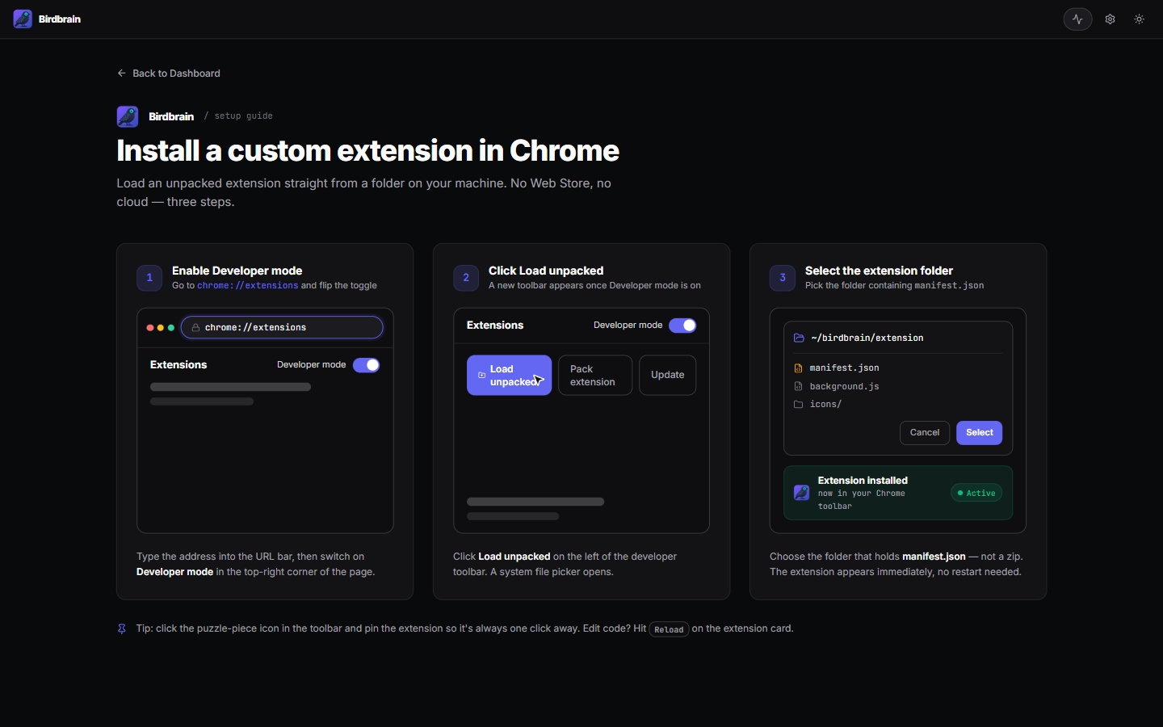Go back to Dashboard link
This screenshot has width=1163, height=727.
pyautogui.click(x=168, y=74)
